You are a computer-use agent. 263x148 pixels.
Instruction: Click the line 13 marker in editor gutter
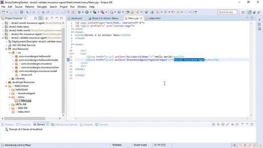(x=68, y=60)
